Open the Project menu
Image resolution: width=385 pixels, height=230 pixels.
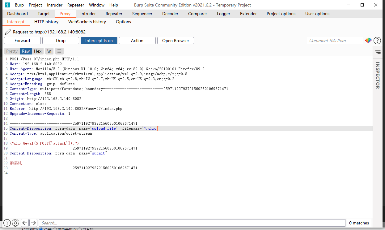point(36,5)
